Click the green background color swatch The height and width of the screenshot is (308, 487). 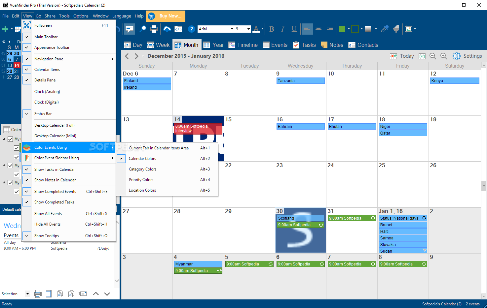(x=342, y=29)
